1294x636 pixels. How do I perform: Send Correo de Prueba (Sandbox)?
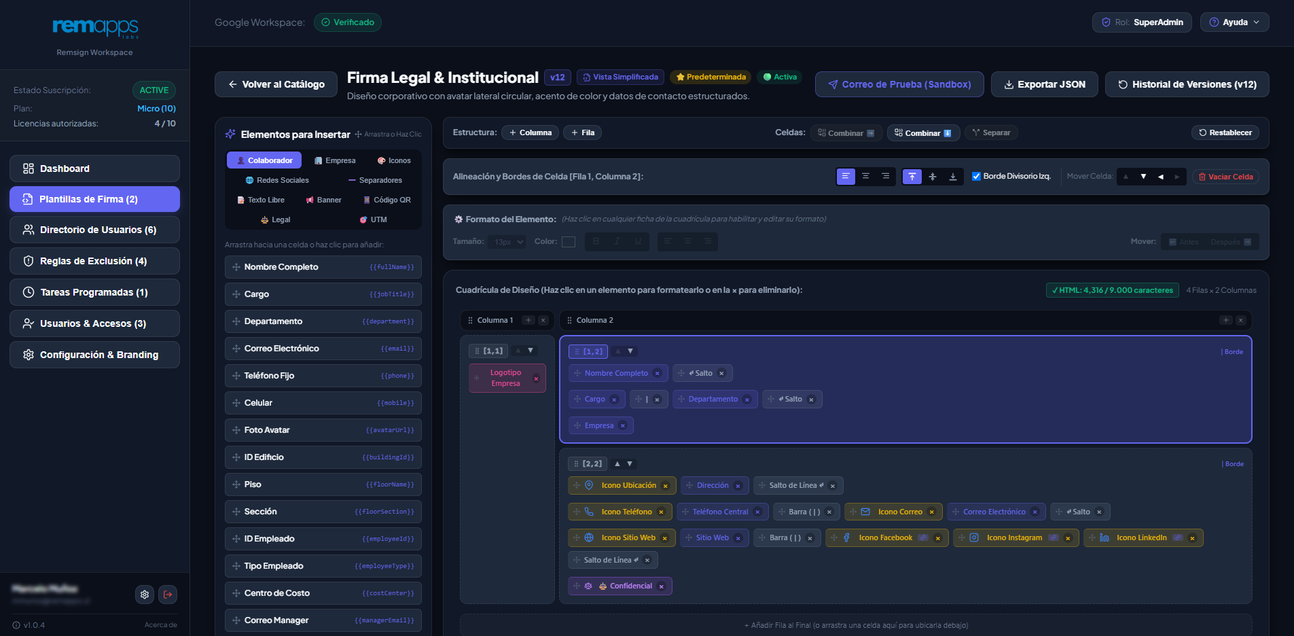[x=899, y=84]
